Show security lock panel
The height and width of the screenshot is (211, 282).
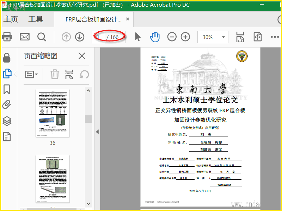click(7, 58)
